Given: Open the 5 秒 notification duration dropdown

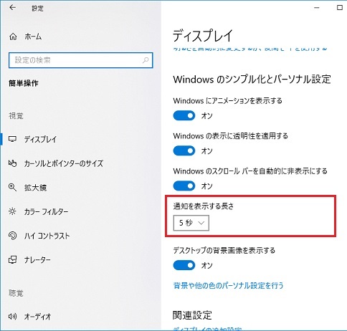Looking at the screenshot, I should [191, 223].
